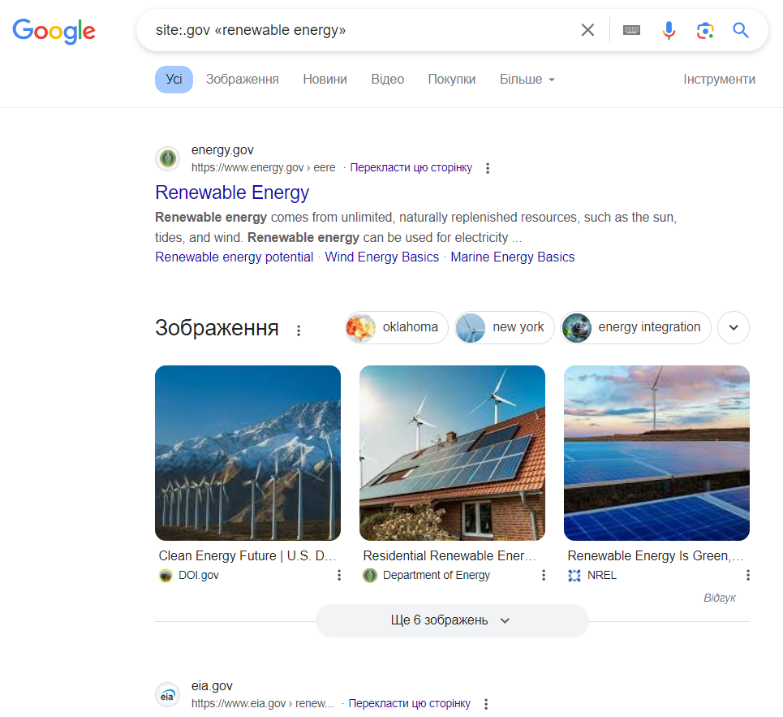Open three-dot menu on the NREL image result
Viewport: 783px width, 717px height.
click(x=747, y=574)
